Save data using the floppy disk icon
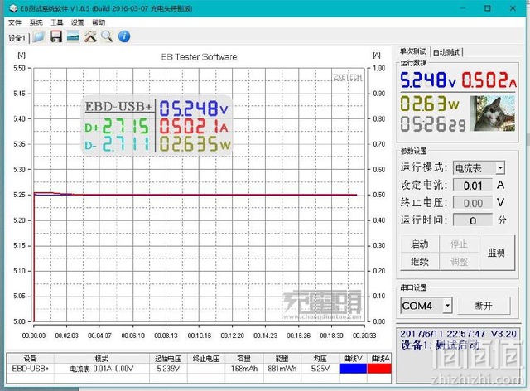This screenshot has width=530, height=391. [x=55, y=36]
